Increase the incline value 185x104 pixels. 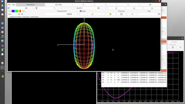coord(61,8)
